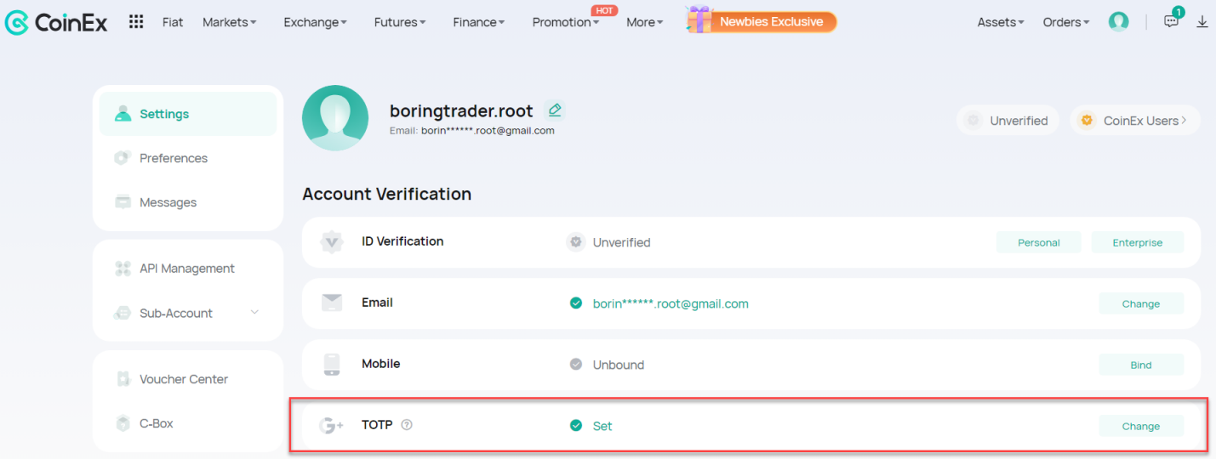Open the Orders dropdown
The width and height of the screenshot is (1216, 459).
[x=1066, y=22]
